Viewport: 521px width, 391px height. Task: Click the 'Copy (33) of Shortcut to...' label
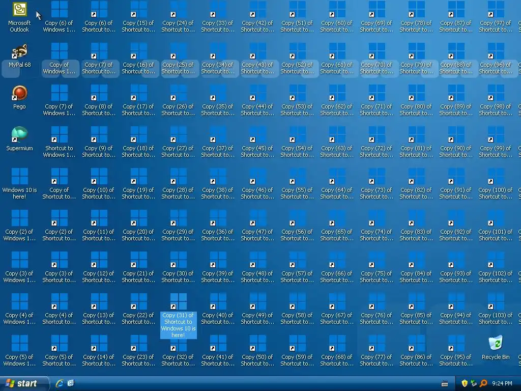218,26
